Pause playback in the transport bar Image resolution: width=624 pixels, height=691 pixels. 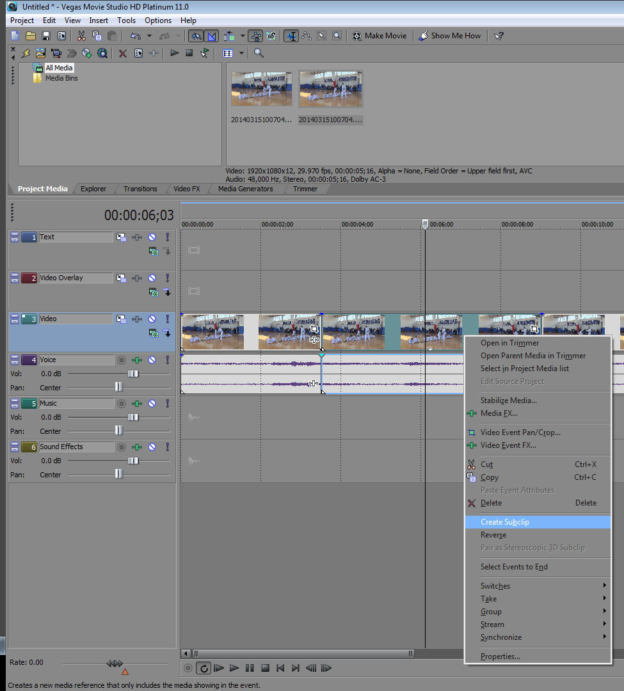(250, 668)
